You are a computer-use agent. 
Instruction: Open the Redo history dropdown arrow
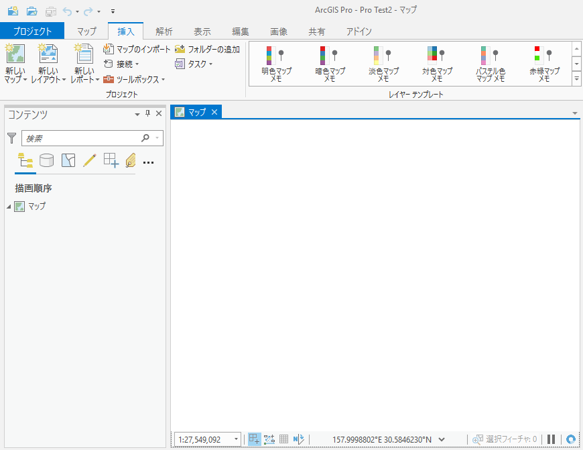pyautogui.click(x=99, y=12)
